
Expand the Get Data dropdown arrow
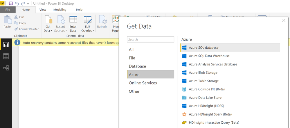coord(51,30)
